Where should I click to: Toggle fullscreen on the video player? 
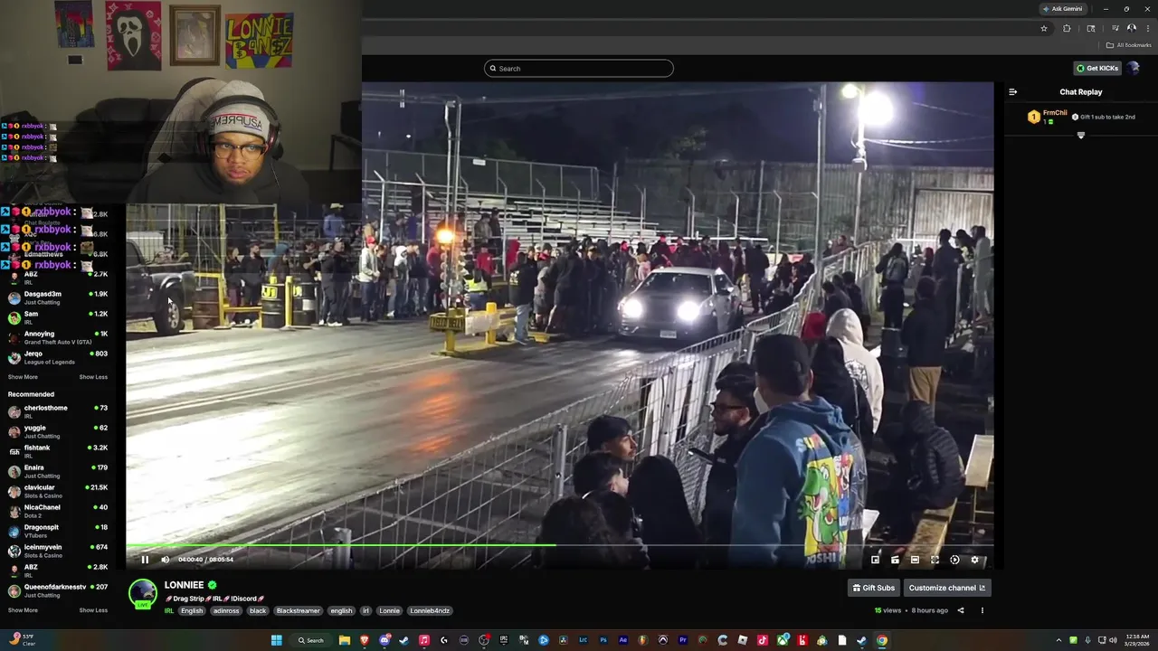(935, 560)
